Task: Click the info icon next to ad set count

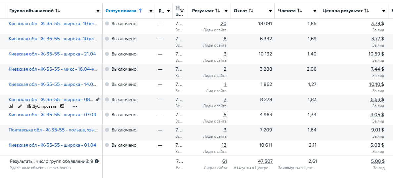Action: (x=97, y=161)
